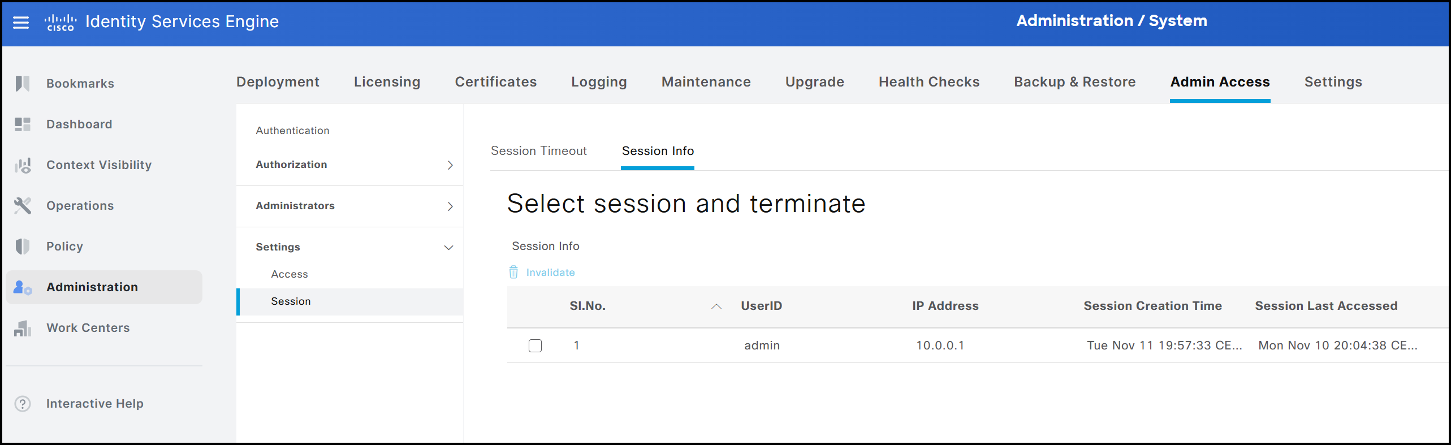Image resolution: width=1451 pixels, height=445 pixels.
Task: Open Work Centers icon
Action: click(x=23, y=328)
